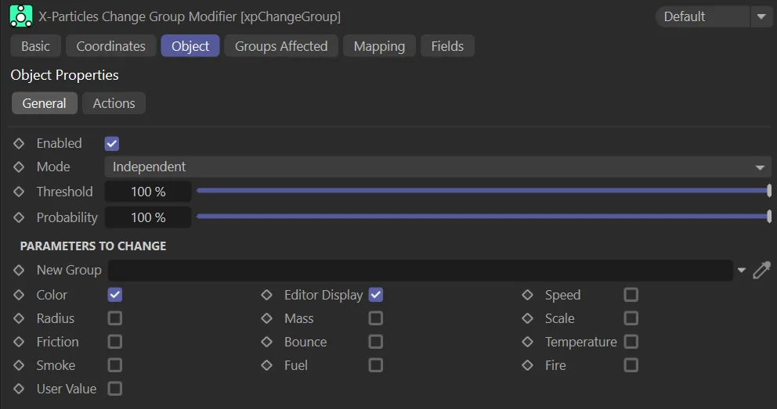Switch to the Actions sub-tab

pos(114,103)
